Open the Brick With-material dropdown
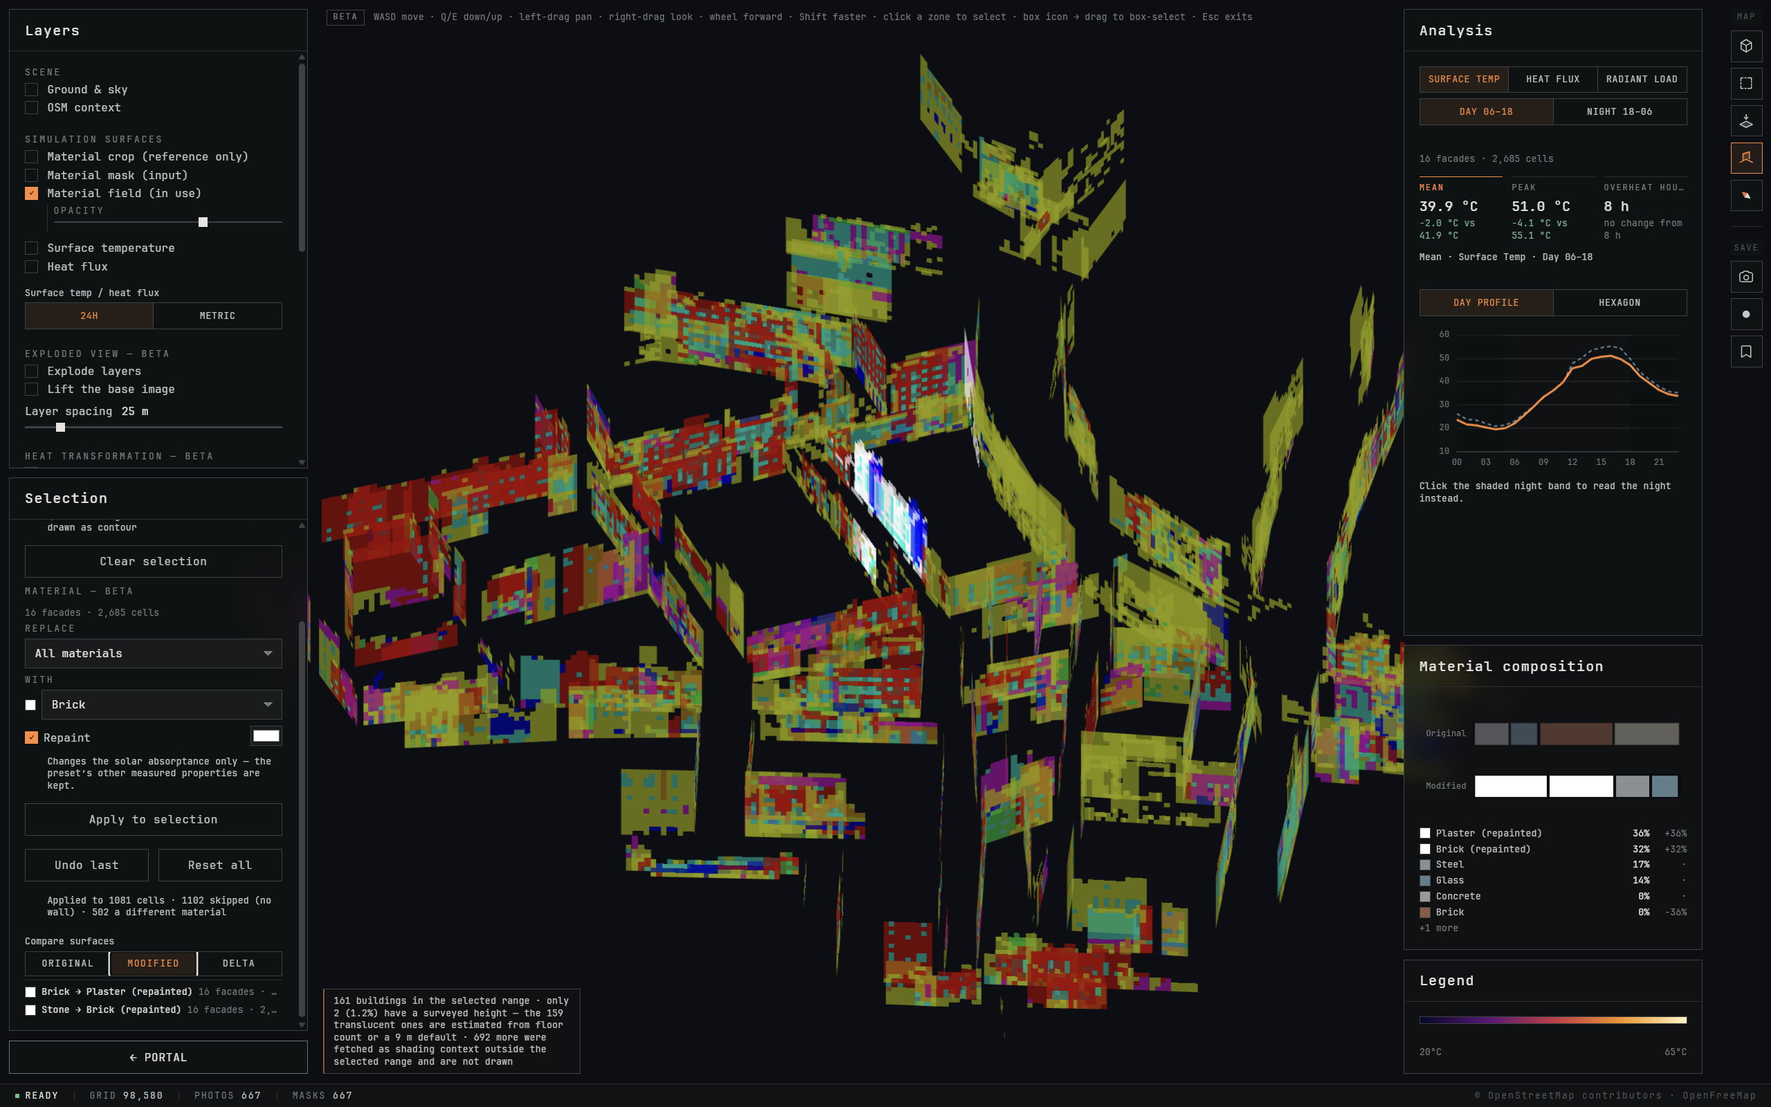Image resolution: width=1771 pixels, height=1107 pixels. point(162,704)
